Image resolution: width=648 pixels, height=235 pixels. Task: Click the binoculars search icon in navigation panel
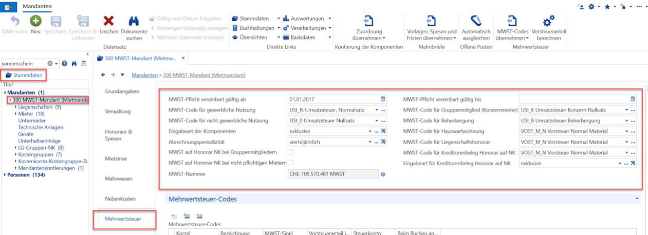tap(74, 64)
